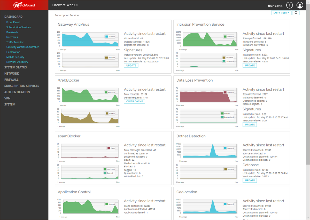Screen dimensions: 310x220
Task: Select Traffic Monitor in the sidebar
Action: point(15,42)
